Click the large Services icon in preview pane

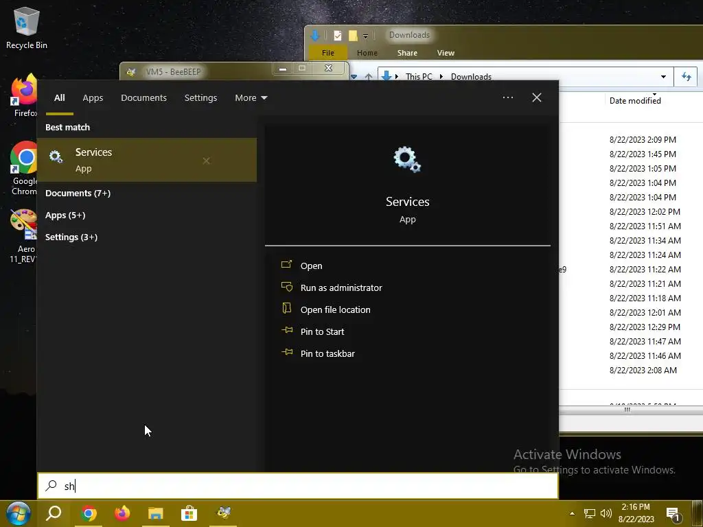point(407,159)
